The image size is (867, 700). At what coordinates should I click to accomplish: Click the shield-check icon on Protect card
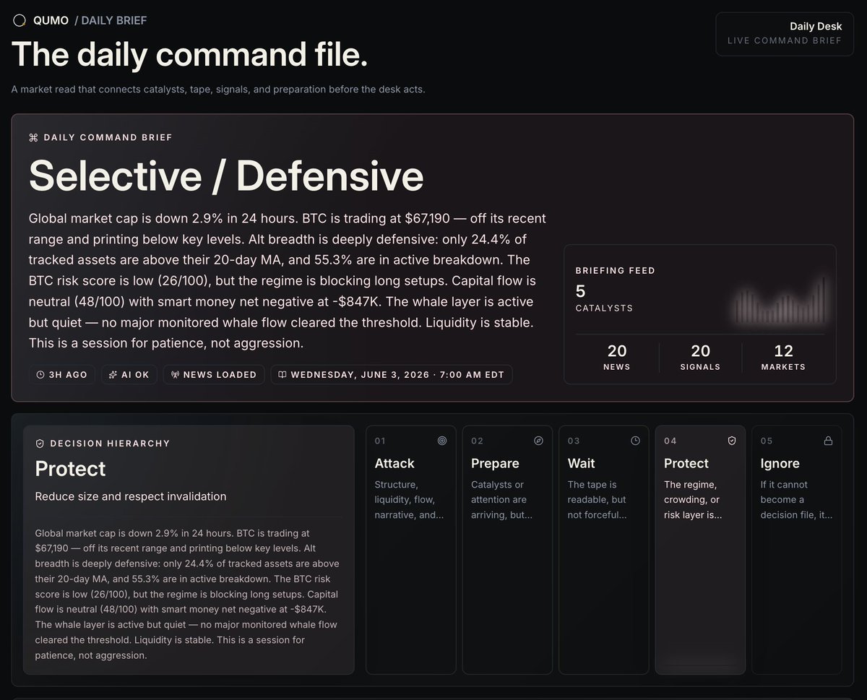[732, 441]
